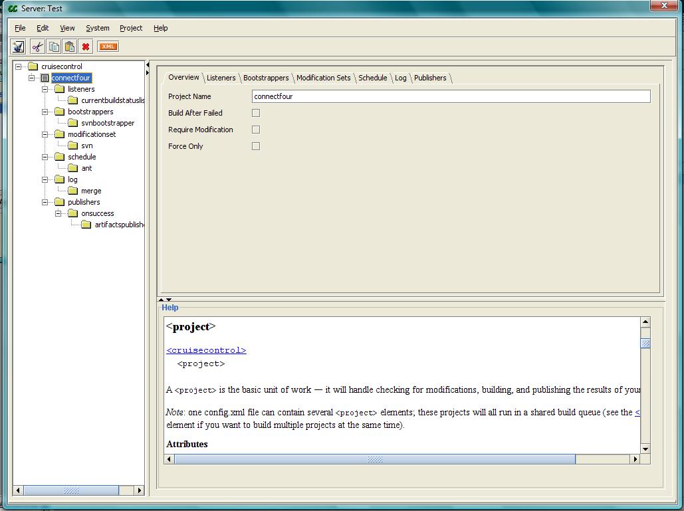Switch to the Publishers tab
Screen dimensions: 684x511
(x=430, y=78)
